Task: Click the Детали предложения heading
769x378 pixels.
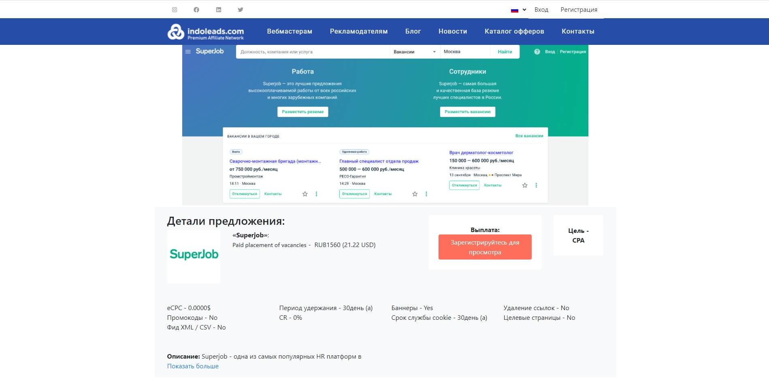Action: tap(226, 221)
